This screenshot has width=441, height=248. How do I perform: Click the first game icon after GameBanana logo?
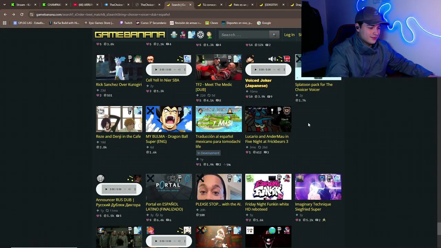[174, 34]
